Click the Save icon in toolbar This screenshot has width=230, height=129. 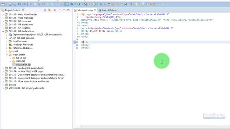pos(10,4)
